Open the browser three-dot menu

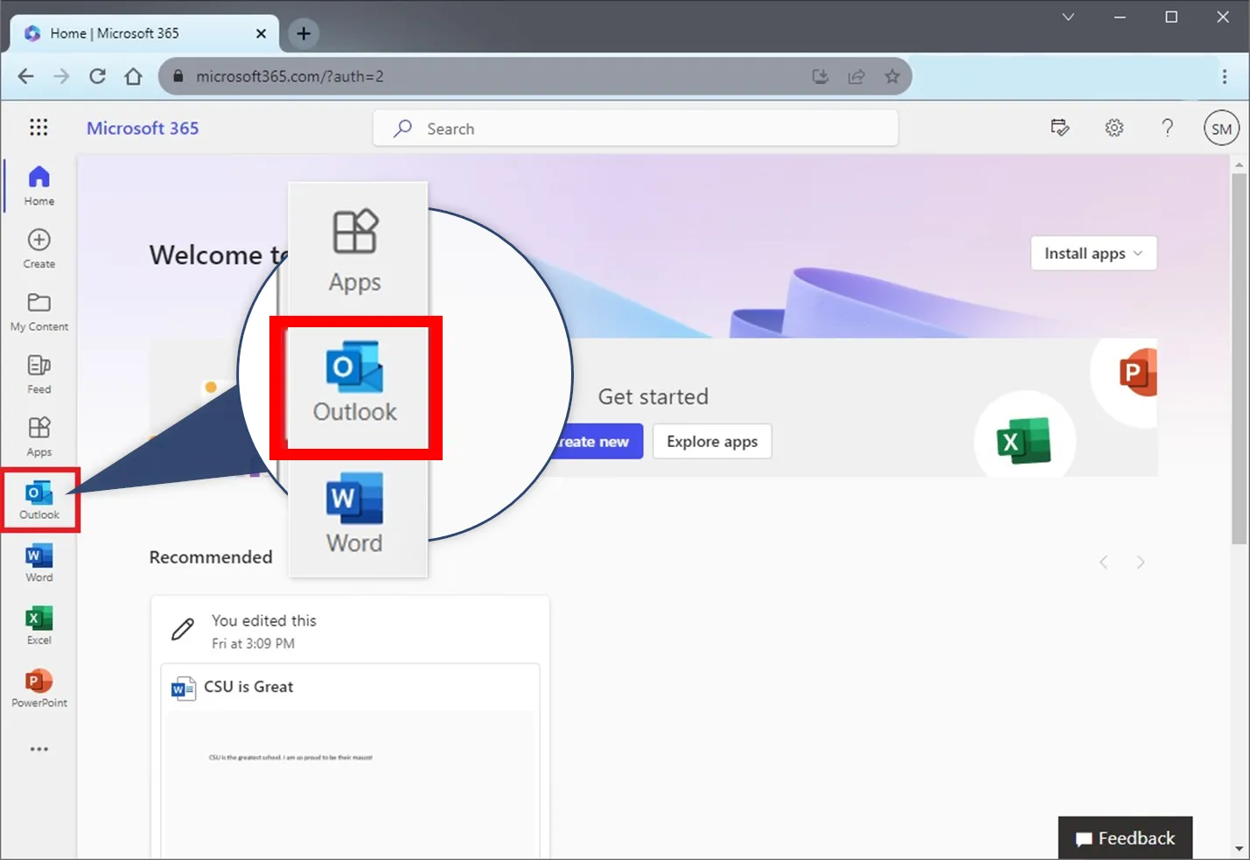1225,76
